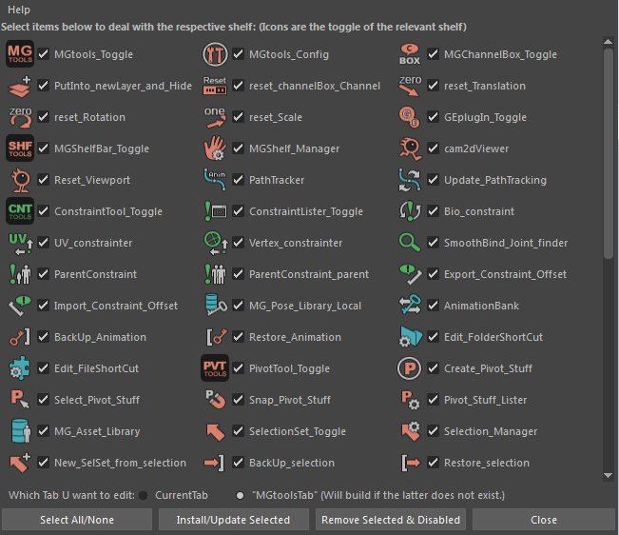
Task: Uncheck the PathTracker checkbox
Action: (239, 180)
